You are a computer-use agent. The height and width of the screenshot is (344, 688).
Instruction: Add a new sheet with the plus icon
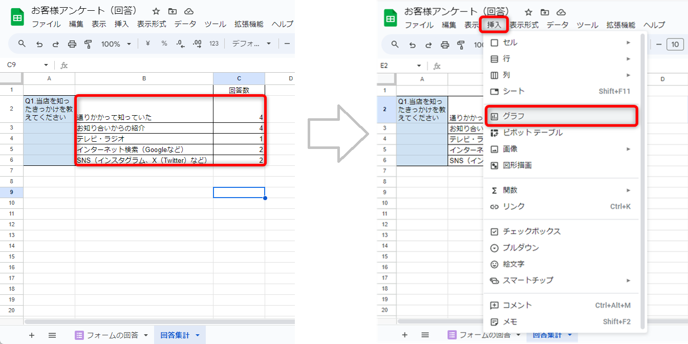click(32, 335)
